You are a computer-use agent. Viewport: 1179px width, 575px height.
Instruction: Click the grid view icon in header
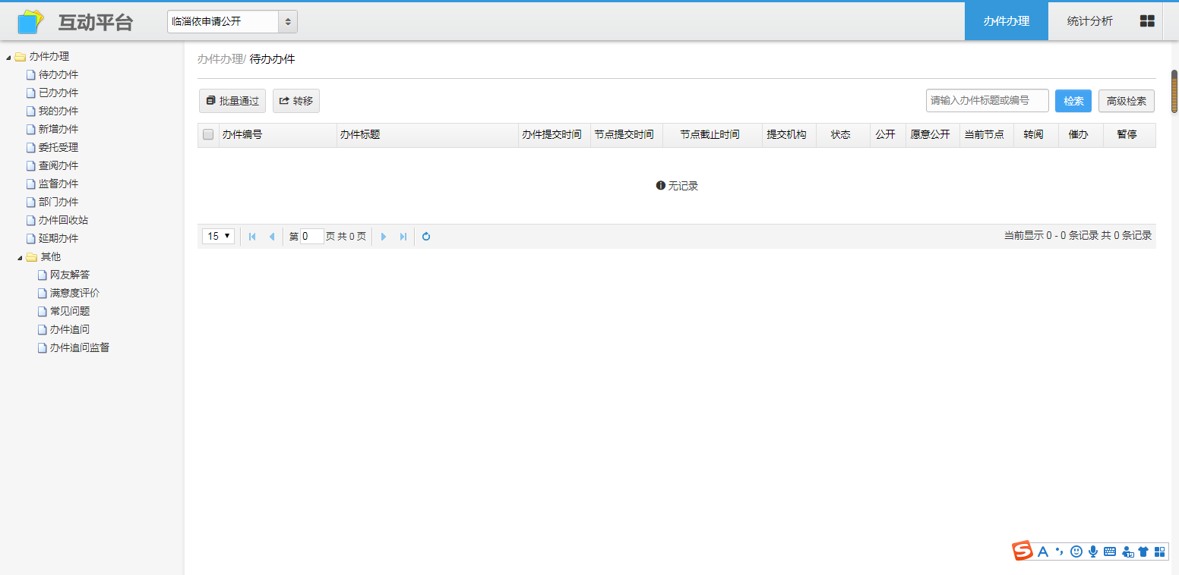click(x=1147, y=21)
